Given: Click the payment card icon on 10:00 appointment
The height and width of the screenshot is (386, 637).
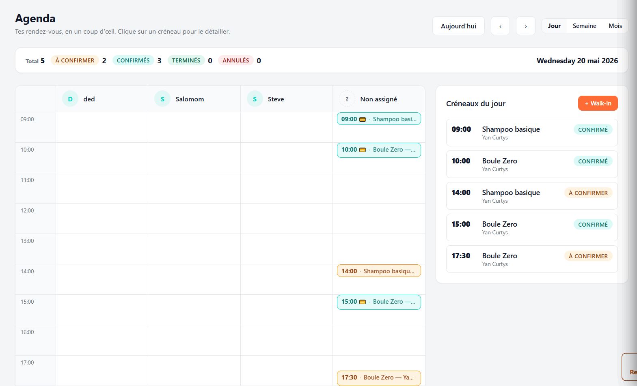Looking at the screenshot, I should point(363,150).
